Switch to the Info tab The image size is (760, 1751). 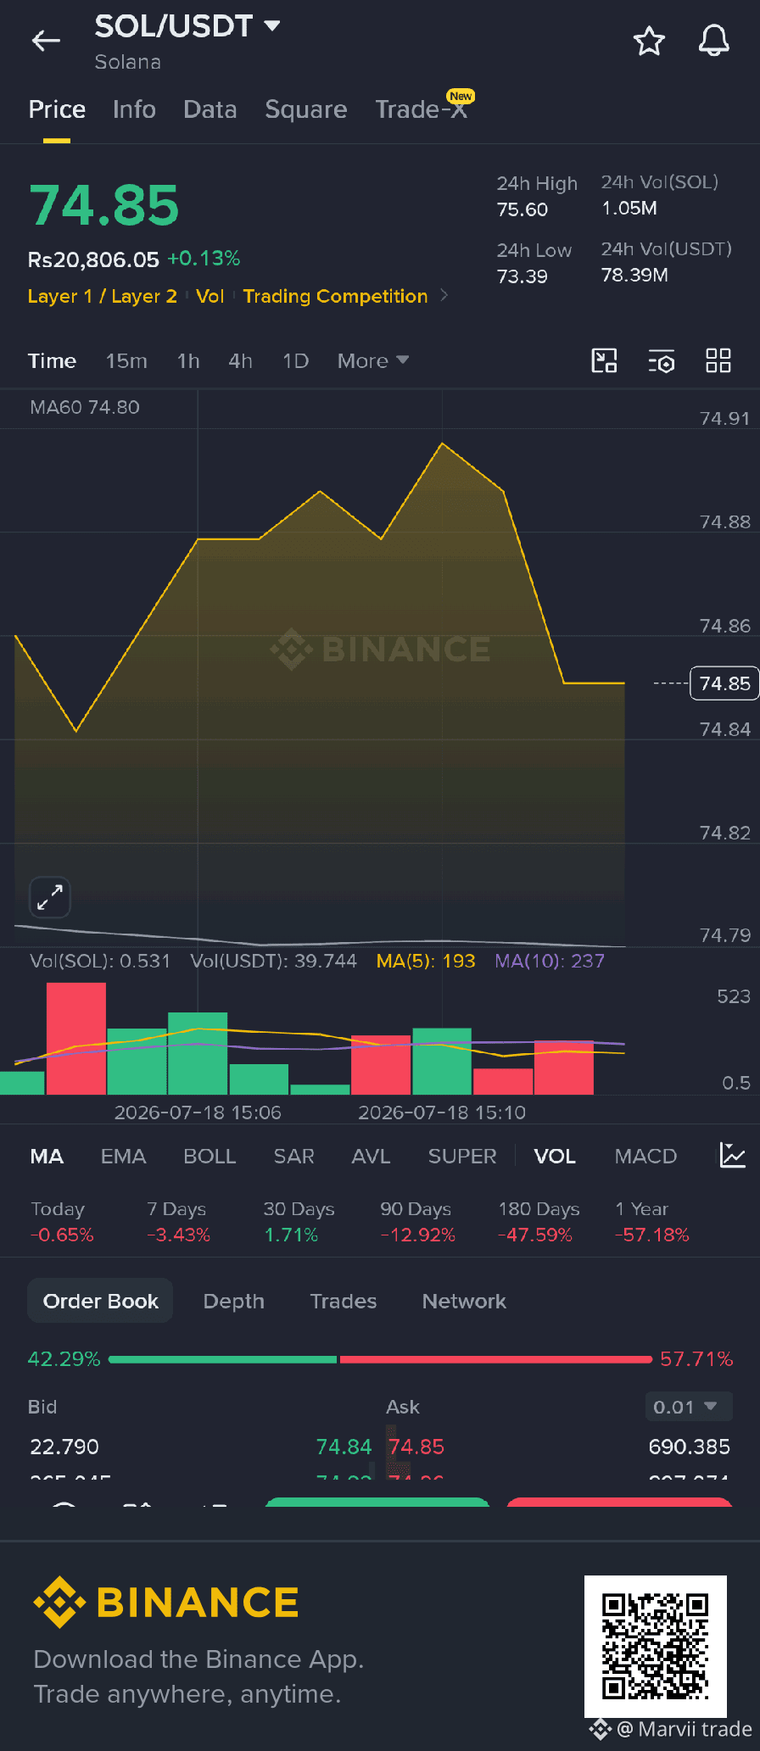(134, 109)
